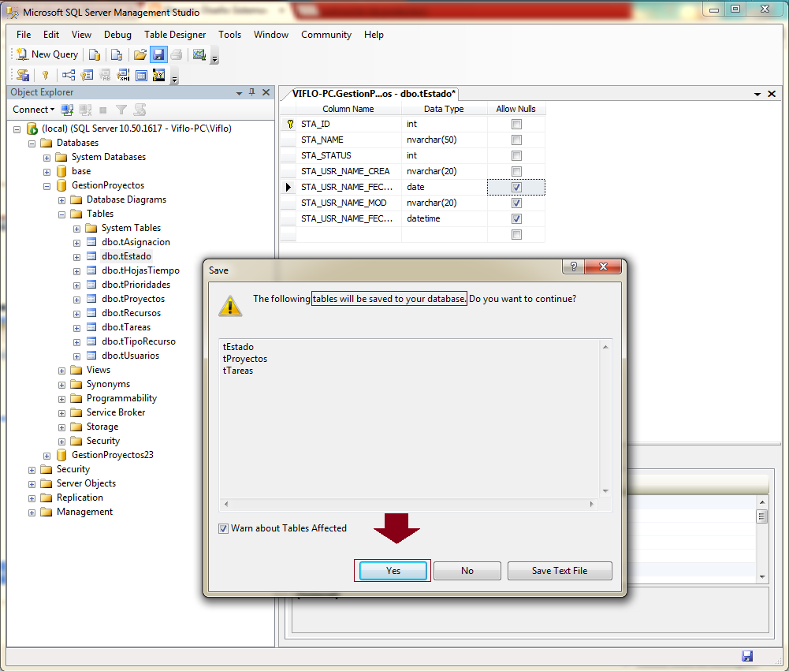Click the Save toolbar icon
Screen dimensions: 789x671
(158, 54)
